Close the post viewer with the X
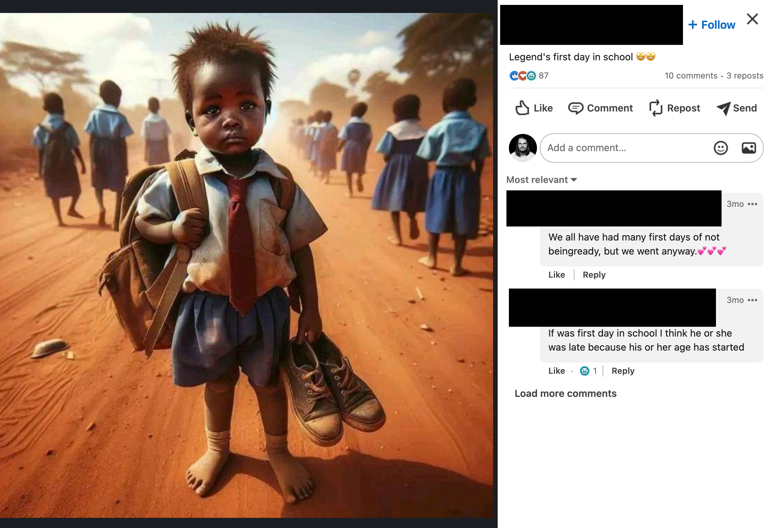The height and width of the screenshot is (528, 770). tap(752, 19)
